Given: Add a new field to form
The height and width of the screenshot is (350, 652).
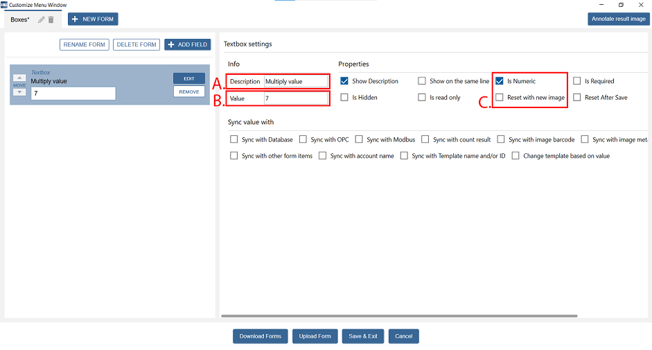Looking at the screenshot, I should 187,44.
